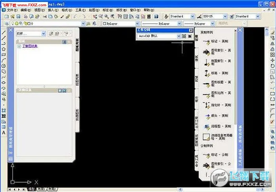The height and width of the screenshot is (192, 276).
Task: Toggle the layer on/off lightbulb icon
Action: coord(13,23)
